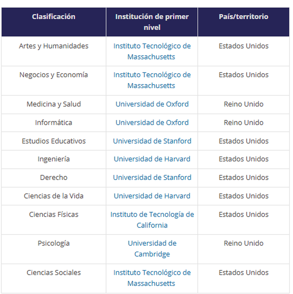
Task: Click Universidad de Oxford in Medicina y Salud row
Action: coord(152,104)
